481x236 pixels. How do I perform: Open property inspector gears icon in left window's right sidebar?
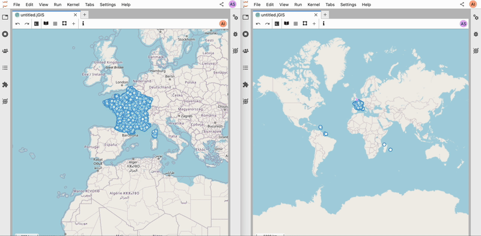[x=235, y=17]
